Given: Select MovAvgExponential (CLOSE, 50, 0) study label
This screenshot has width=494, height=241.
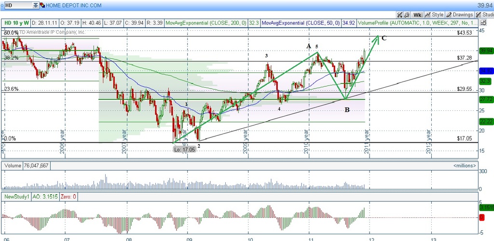Looking at the screenshot, I should pyautogui.click(x=301, y=23).
